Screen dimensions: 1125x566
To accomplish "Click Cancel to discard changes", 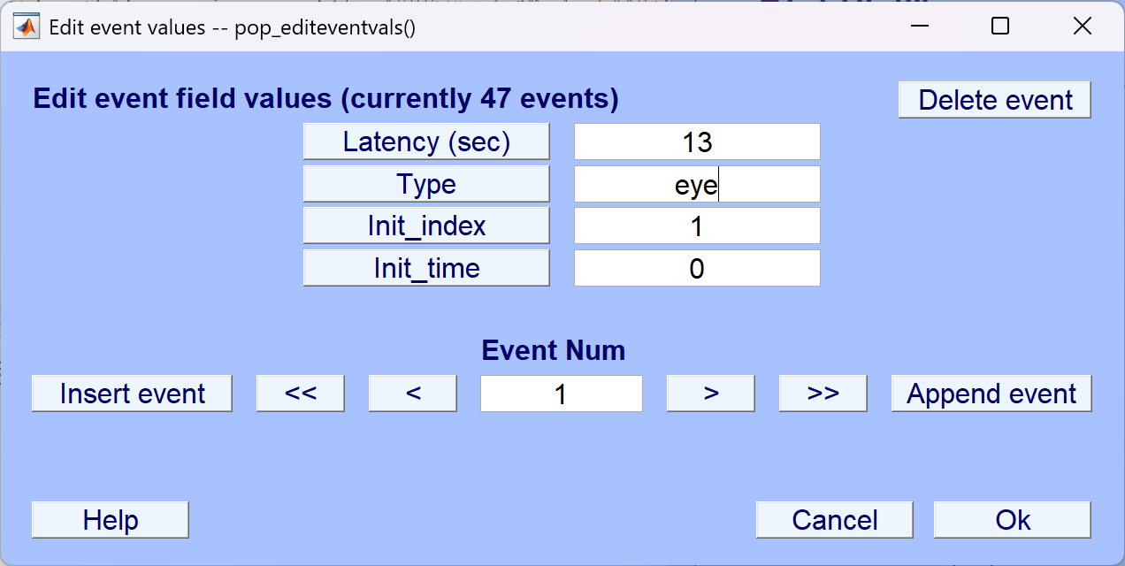I will coord(835,520).
